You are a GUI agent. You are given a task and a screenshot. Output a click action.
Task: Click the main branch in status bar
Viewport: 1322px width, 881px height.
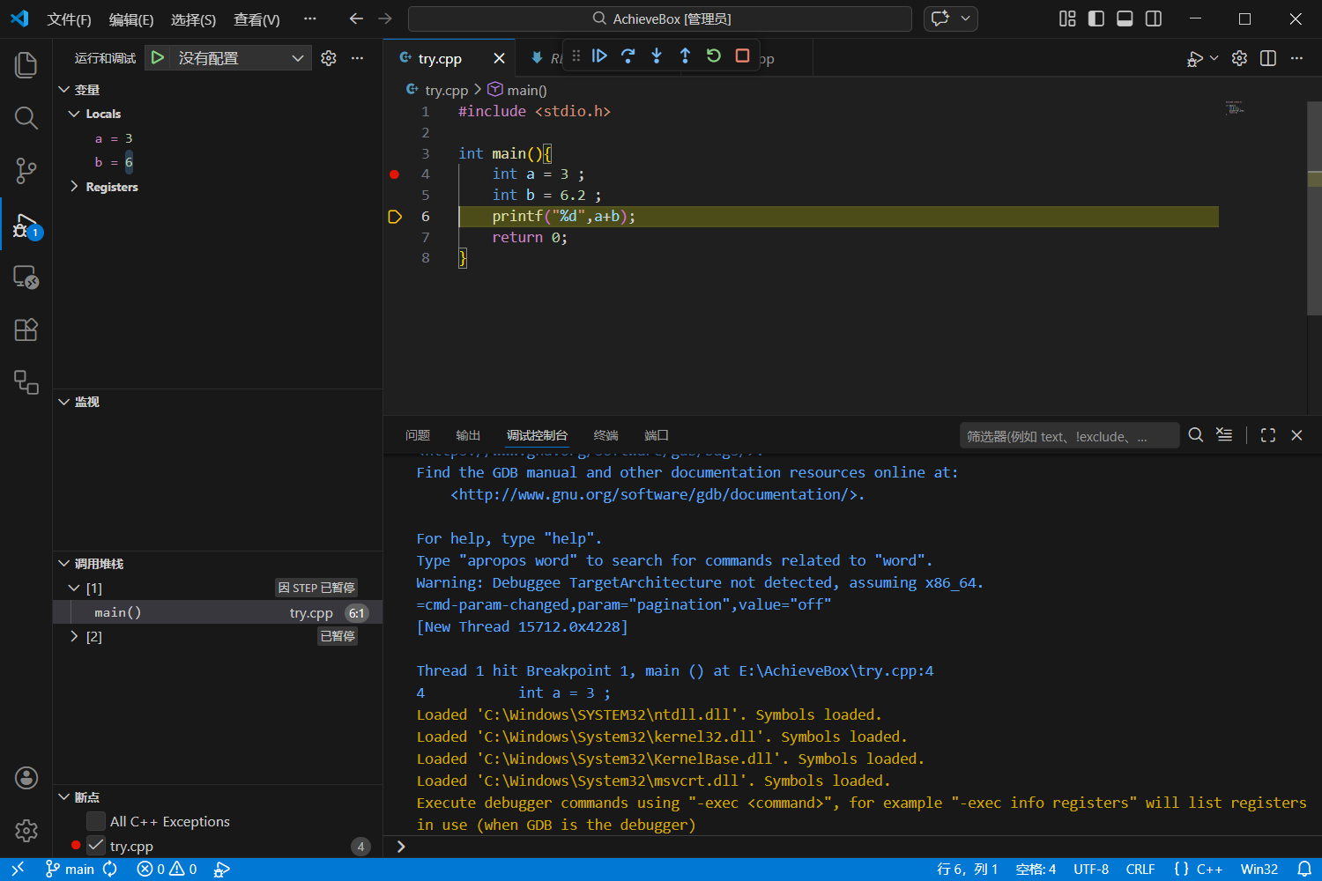71,870
